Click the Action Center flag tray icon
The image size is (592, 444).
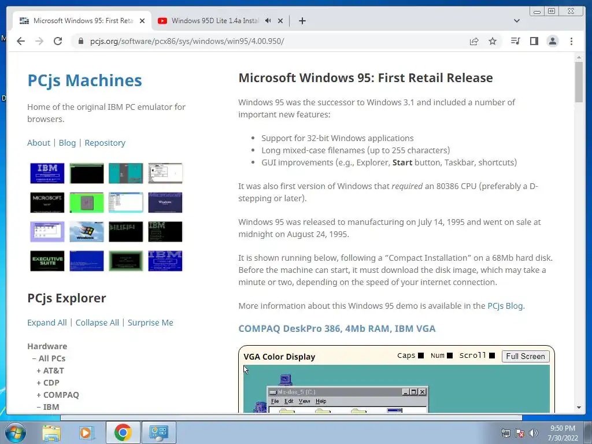click(520, 433)
